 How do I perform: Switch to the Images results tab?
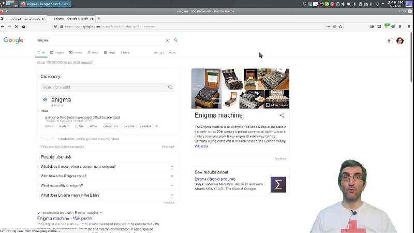point(57,53)
